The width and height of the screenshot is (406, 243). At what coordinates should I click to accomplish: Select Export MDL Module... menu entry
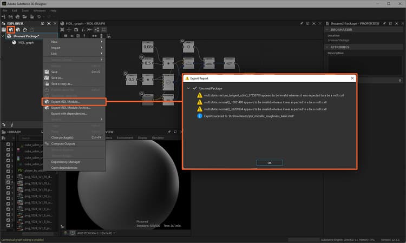pos(74,102)
